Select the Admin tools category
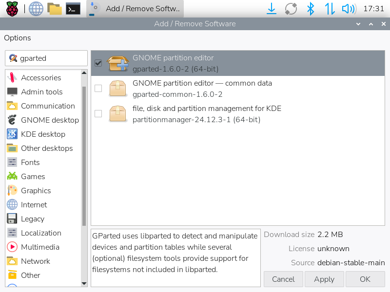This screenshot has width=390, height=292. click(41, 92)
